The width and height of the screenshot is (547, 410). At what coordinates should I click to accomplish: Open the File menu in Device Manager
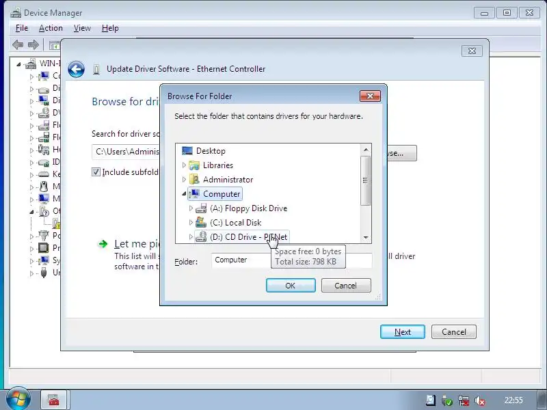(22, 28)
